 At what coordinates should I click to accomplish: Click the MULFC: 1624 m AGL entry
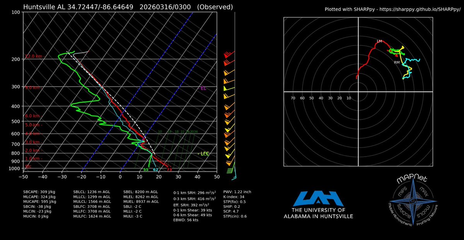pyautogui.click(x=92, y=217)
